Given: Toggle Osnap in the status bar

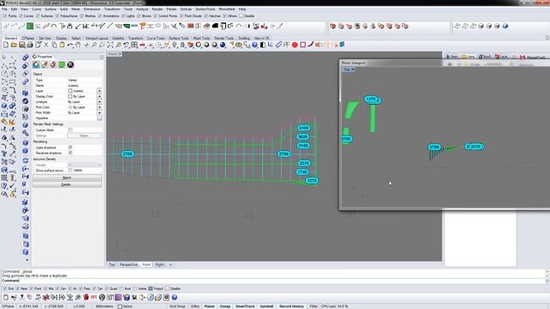Looking at the screenshot, I should (x=225, y=306).
